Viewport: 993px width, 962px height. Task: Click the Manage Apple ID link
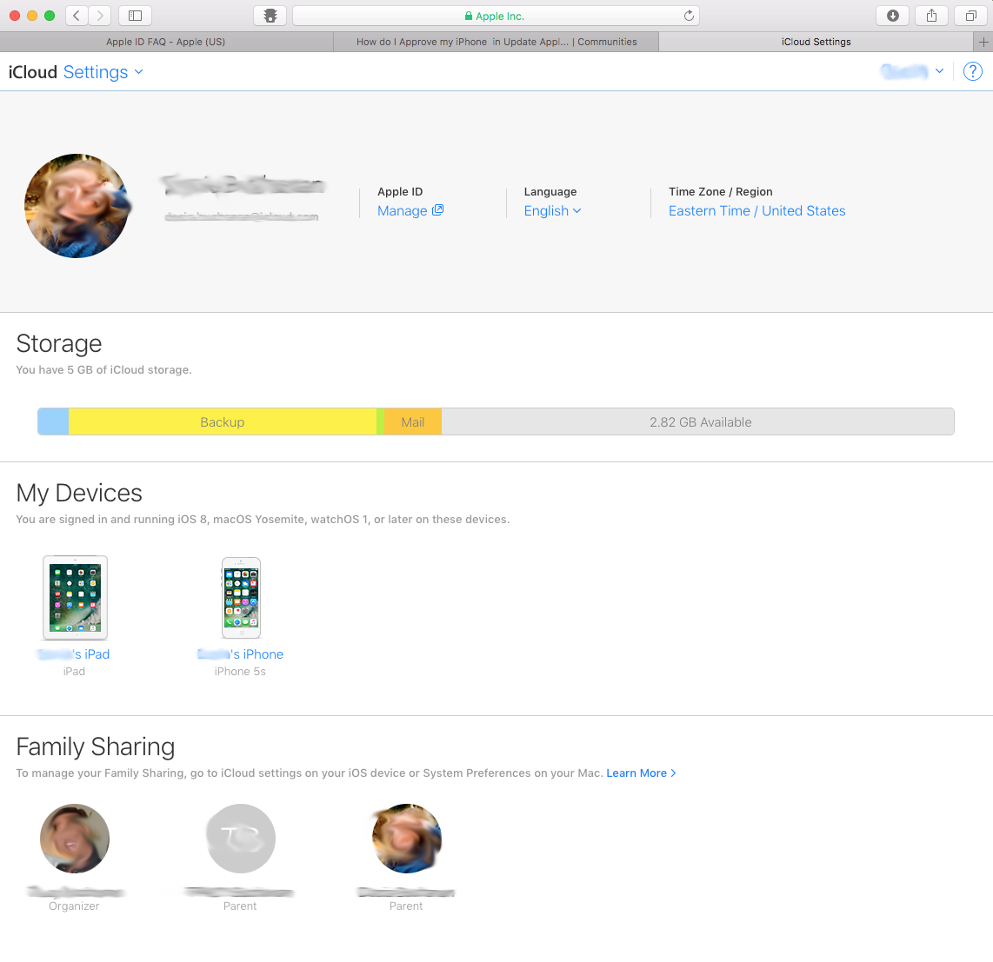pos(410,211)
